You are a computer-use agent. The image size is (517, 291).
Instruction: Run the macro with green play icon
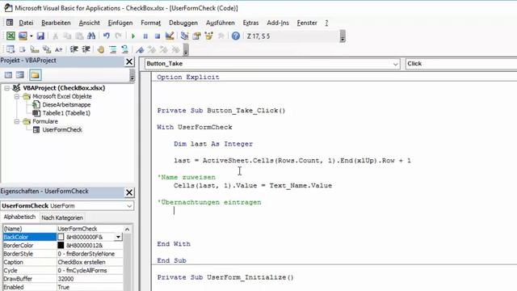[133, 36]
